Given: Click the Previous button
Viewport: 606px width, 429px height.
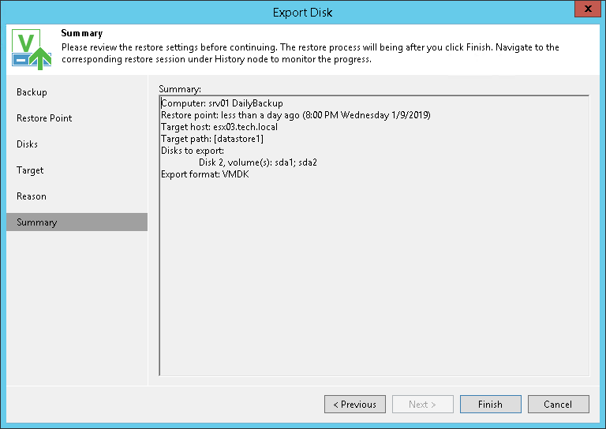Looking at the screenshot, I should click(355, 405).
